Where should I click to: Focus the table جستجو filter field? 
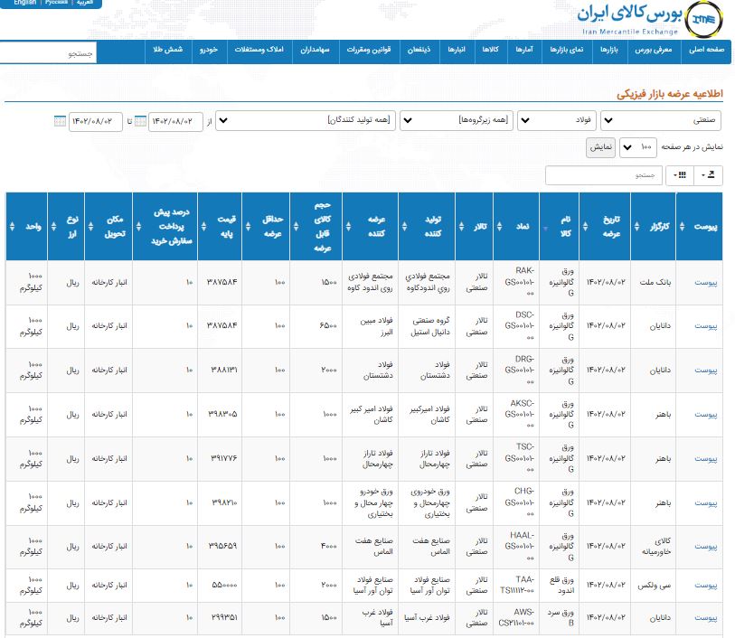[x=604, y=175]
